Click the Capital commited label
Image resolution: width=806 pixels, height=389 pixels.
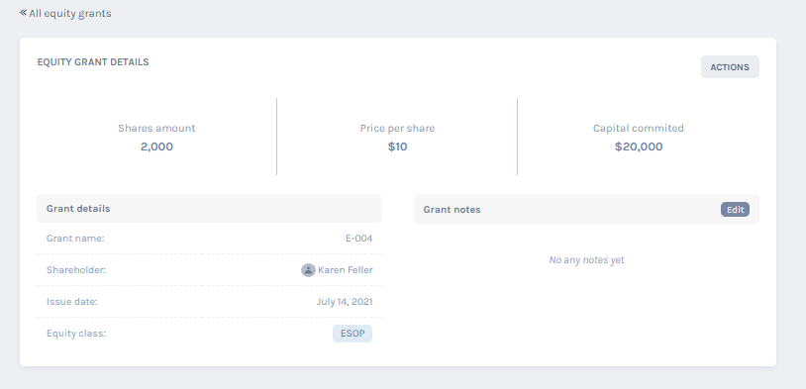coord(639,129)
